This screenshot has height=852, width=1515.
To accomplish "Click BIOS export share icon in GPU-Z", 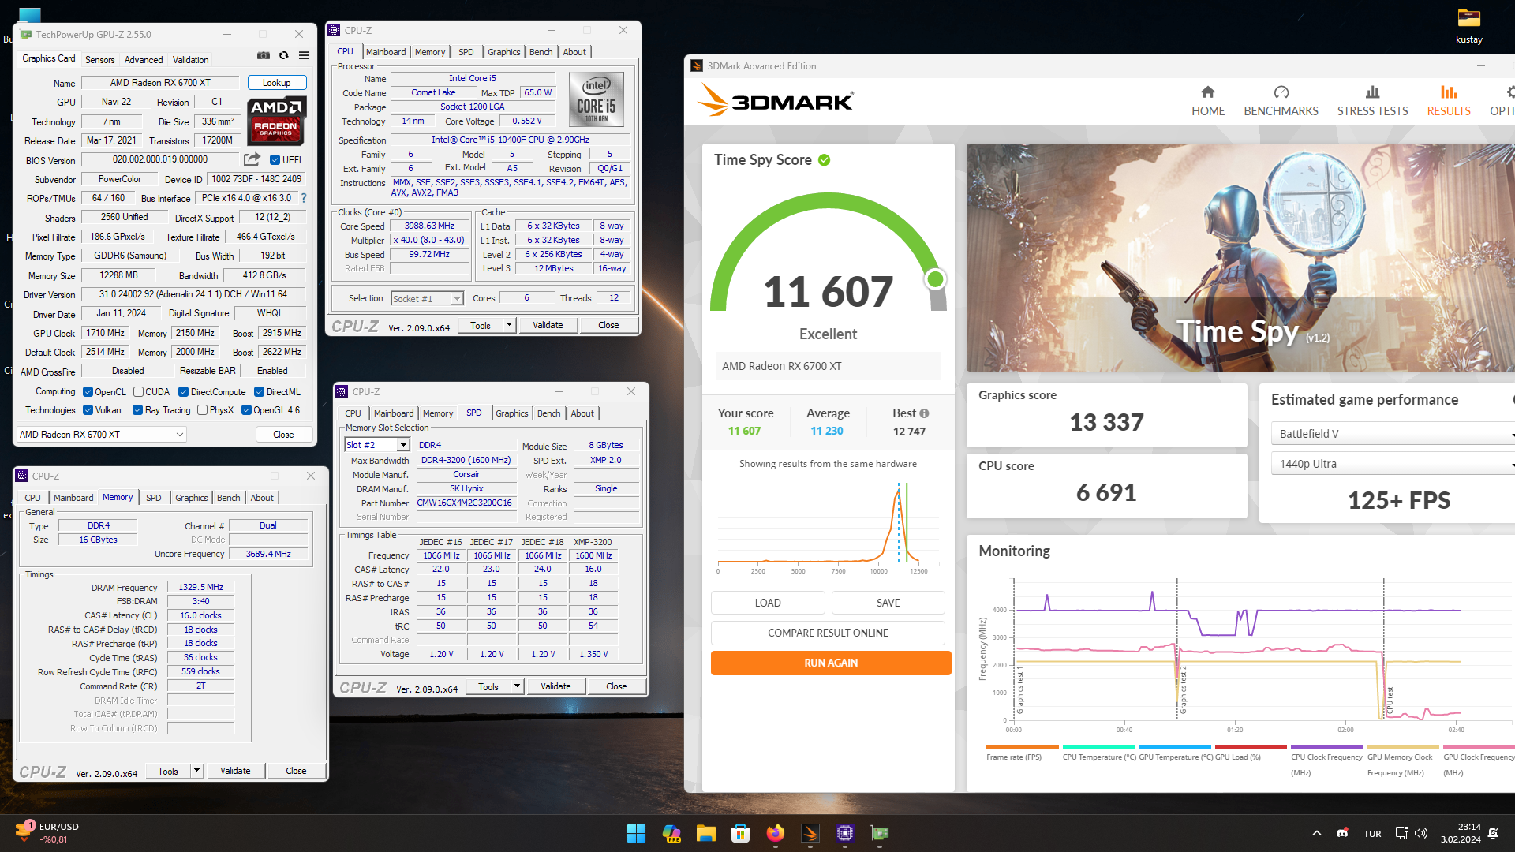I will [x=252, y=159].
